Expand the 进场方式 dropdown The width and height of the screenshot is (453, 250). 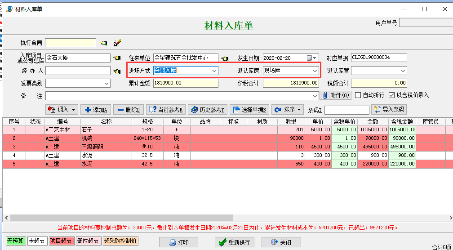214,71
